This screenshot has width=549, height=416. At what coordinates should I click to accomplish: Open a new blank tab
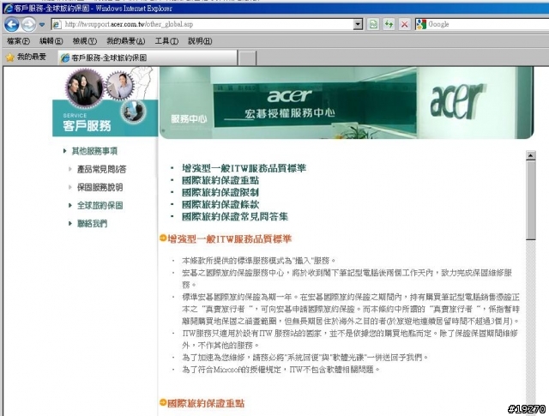pyautogui.click(x=248, y=57)
